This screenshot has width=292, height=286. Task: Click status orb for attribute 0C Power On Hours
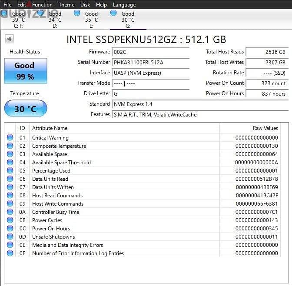point(10,228)
